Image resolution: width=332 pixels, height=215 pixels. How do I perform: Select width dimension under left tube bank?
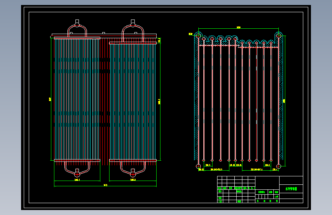pos(77,180)
